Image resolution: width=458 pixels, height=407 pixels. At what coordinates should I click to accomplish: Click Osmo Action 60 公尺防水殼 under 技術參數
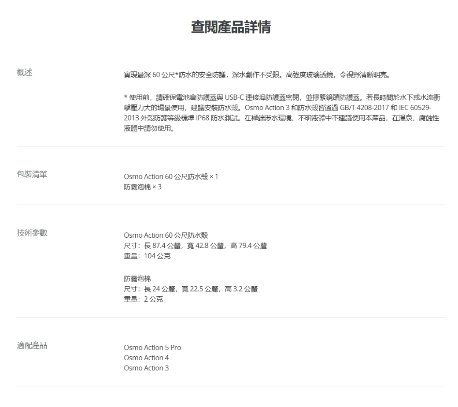pyautogui.click(x=166, y=235)
